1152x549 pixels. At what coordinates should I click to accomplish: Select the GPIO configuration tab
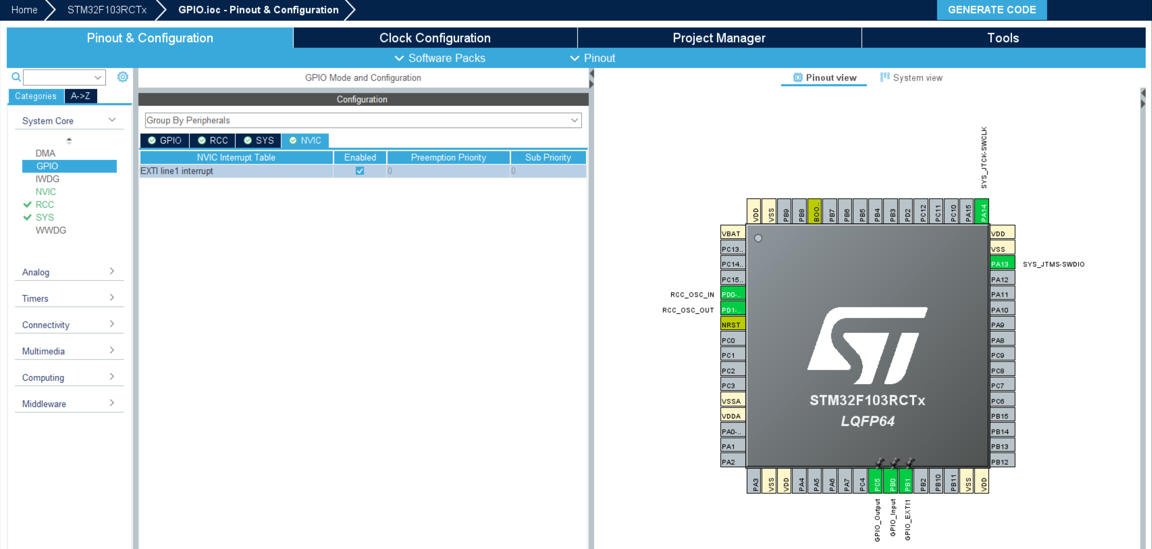click(x=165, y=141)
